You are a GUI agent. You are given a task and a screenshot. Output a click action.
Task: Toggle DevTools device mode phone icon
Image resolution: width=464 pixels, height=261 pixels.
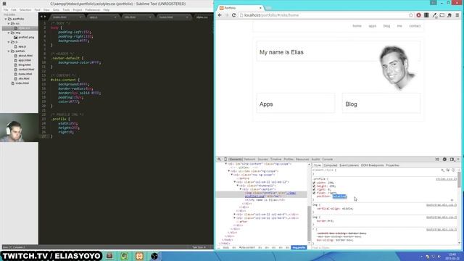[x=225, y=159]
